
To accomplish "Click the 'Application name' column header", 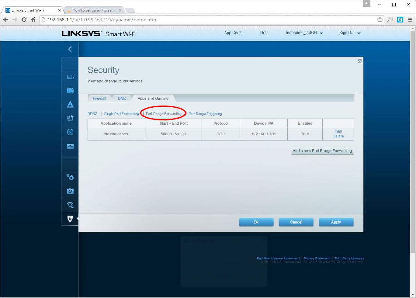I will [x=116, y=123].
